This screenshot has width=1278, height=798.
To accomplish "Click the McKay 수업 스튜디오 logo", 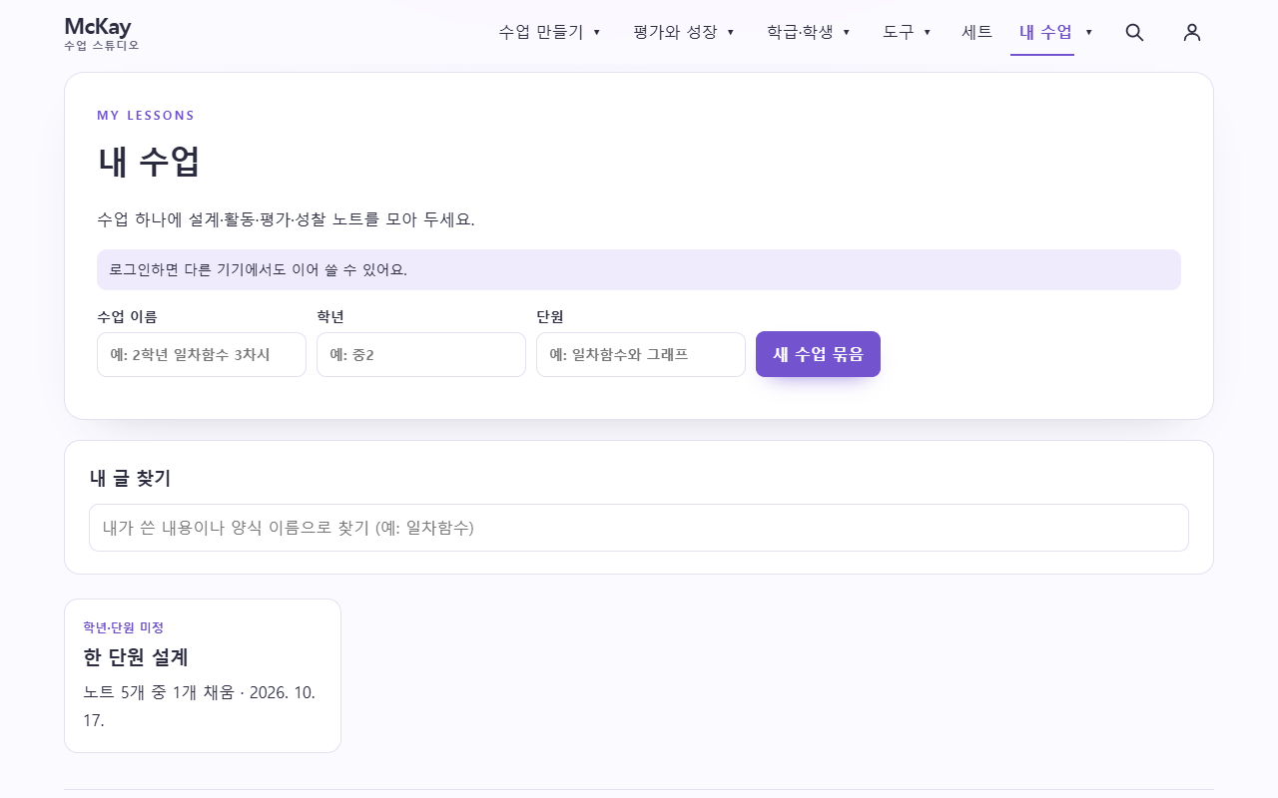I will pos(101,33).
